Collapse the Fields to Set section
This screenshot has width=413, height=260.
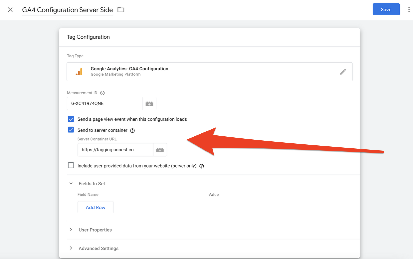(x=71, y=184)
